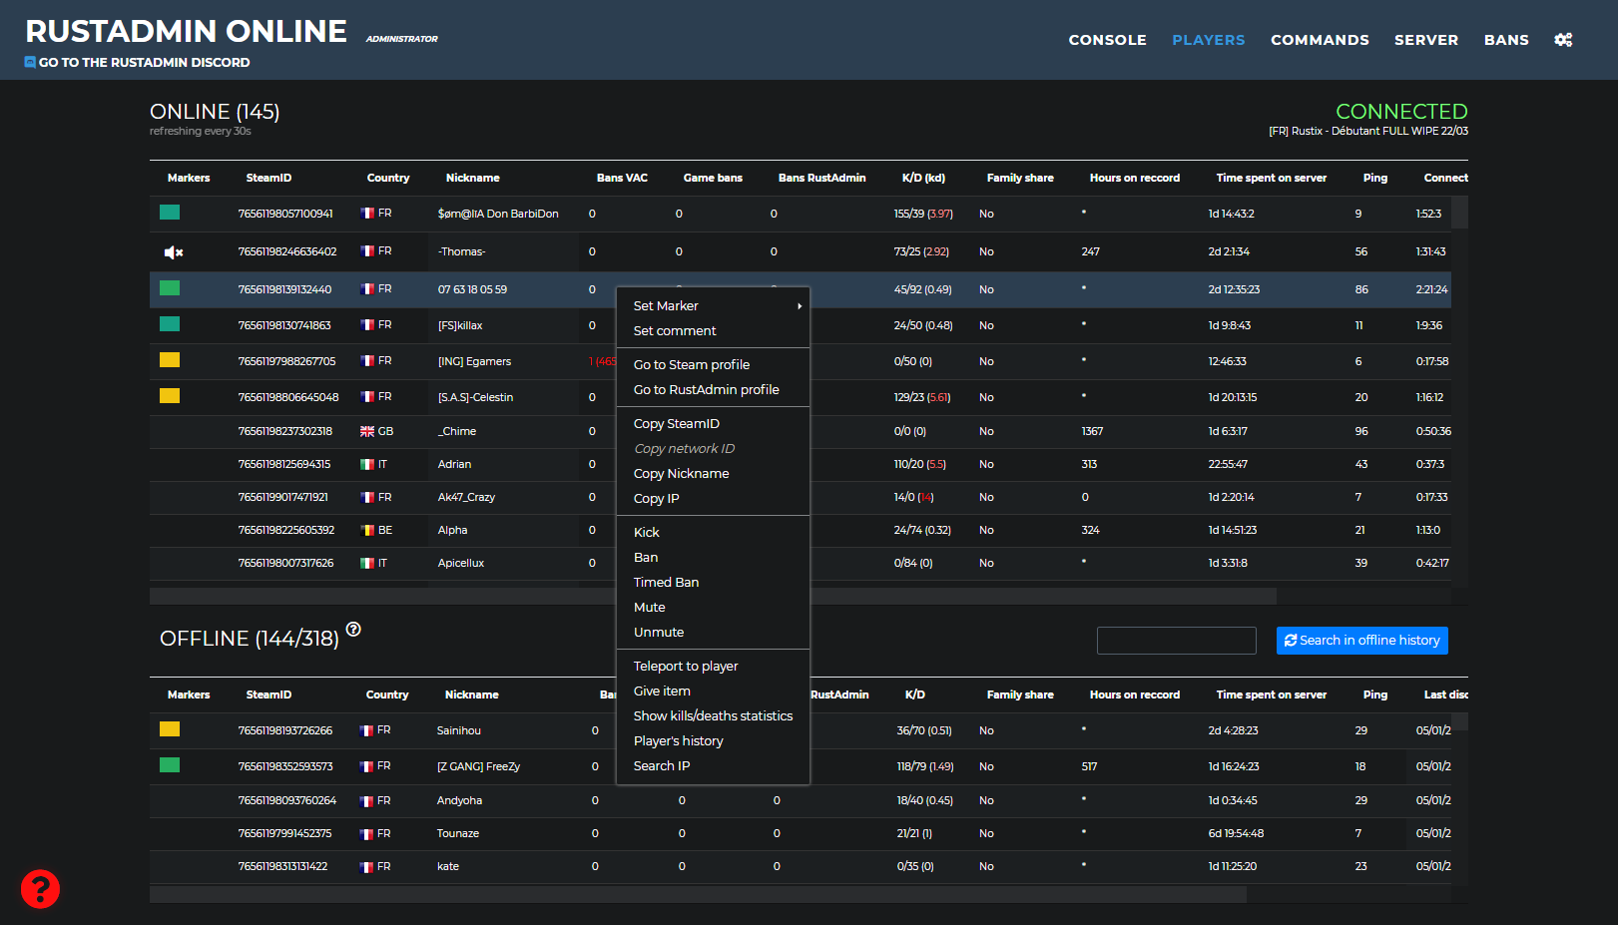Click the Discord icon in the header link
This screenshot has width=1618, height=925.
click(30, 62)
